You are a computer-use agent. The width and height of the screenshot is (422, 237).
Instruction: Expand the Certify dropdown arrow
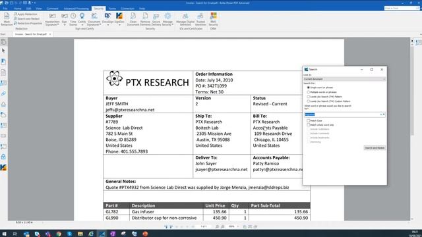(x=82, y=25)
